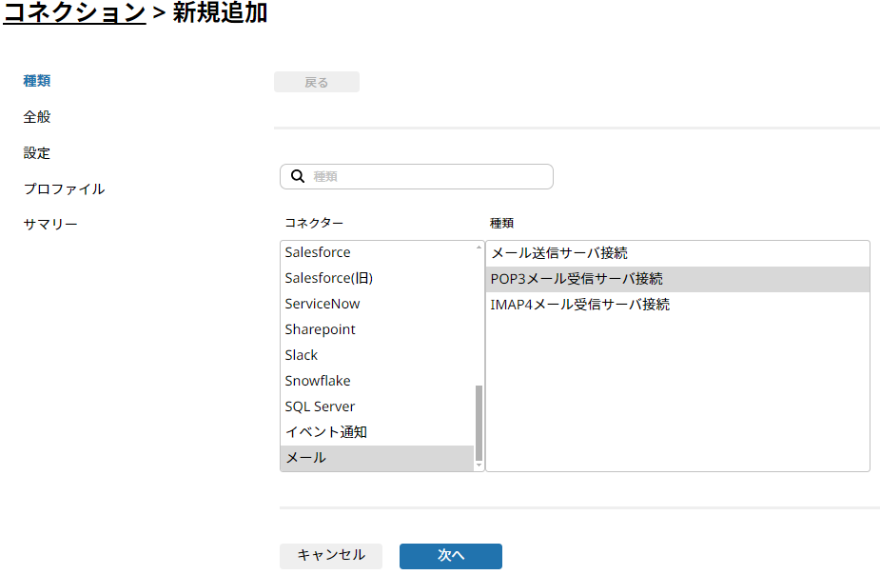Go to the 全般 step

tap(37, 117)
